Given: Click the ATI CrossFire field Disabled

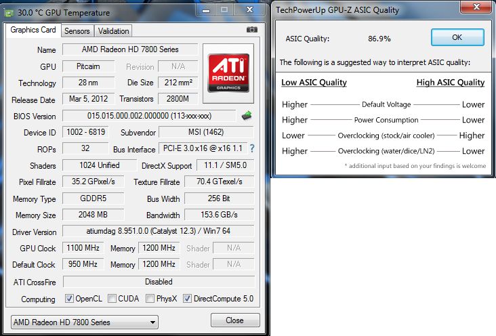Looking at the screenshot, I should (x=159, y=282).
